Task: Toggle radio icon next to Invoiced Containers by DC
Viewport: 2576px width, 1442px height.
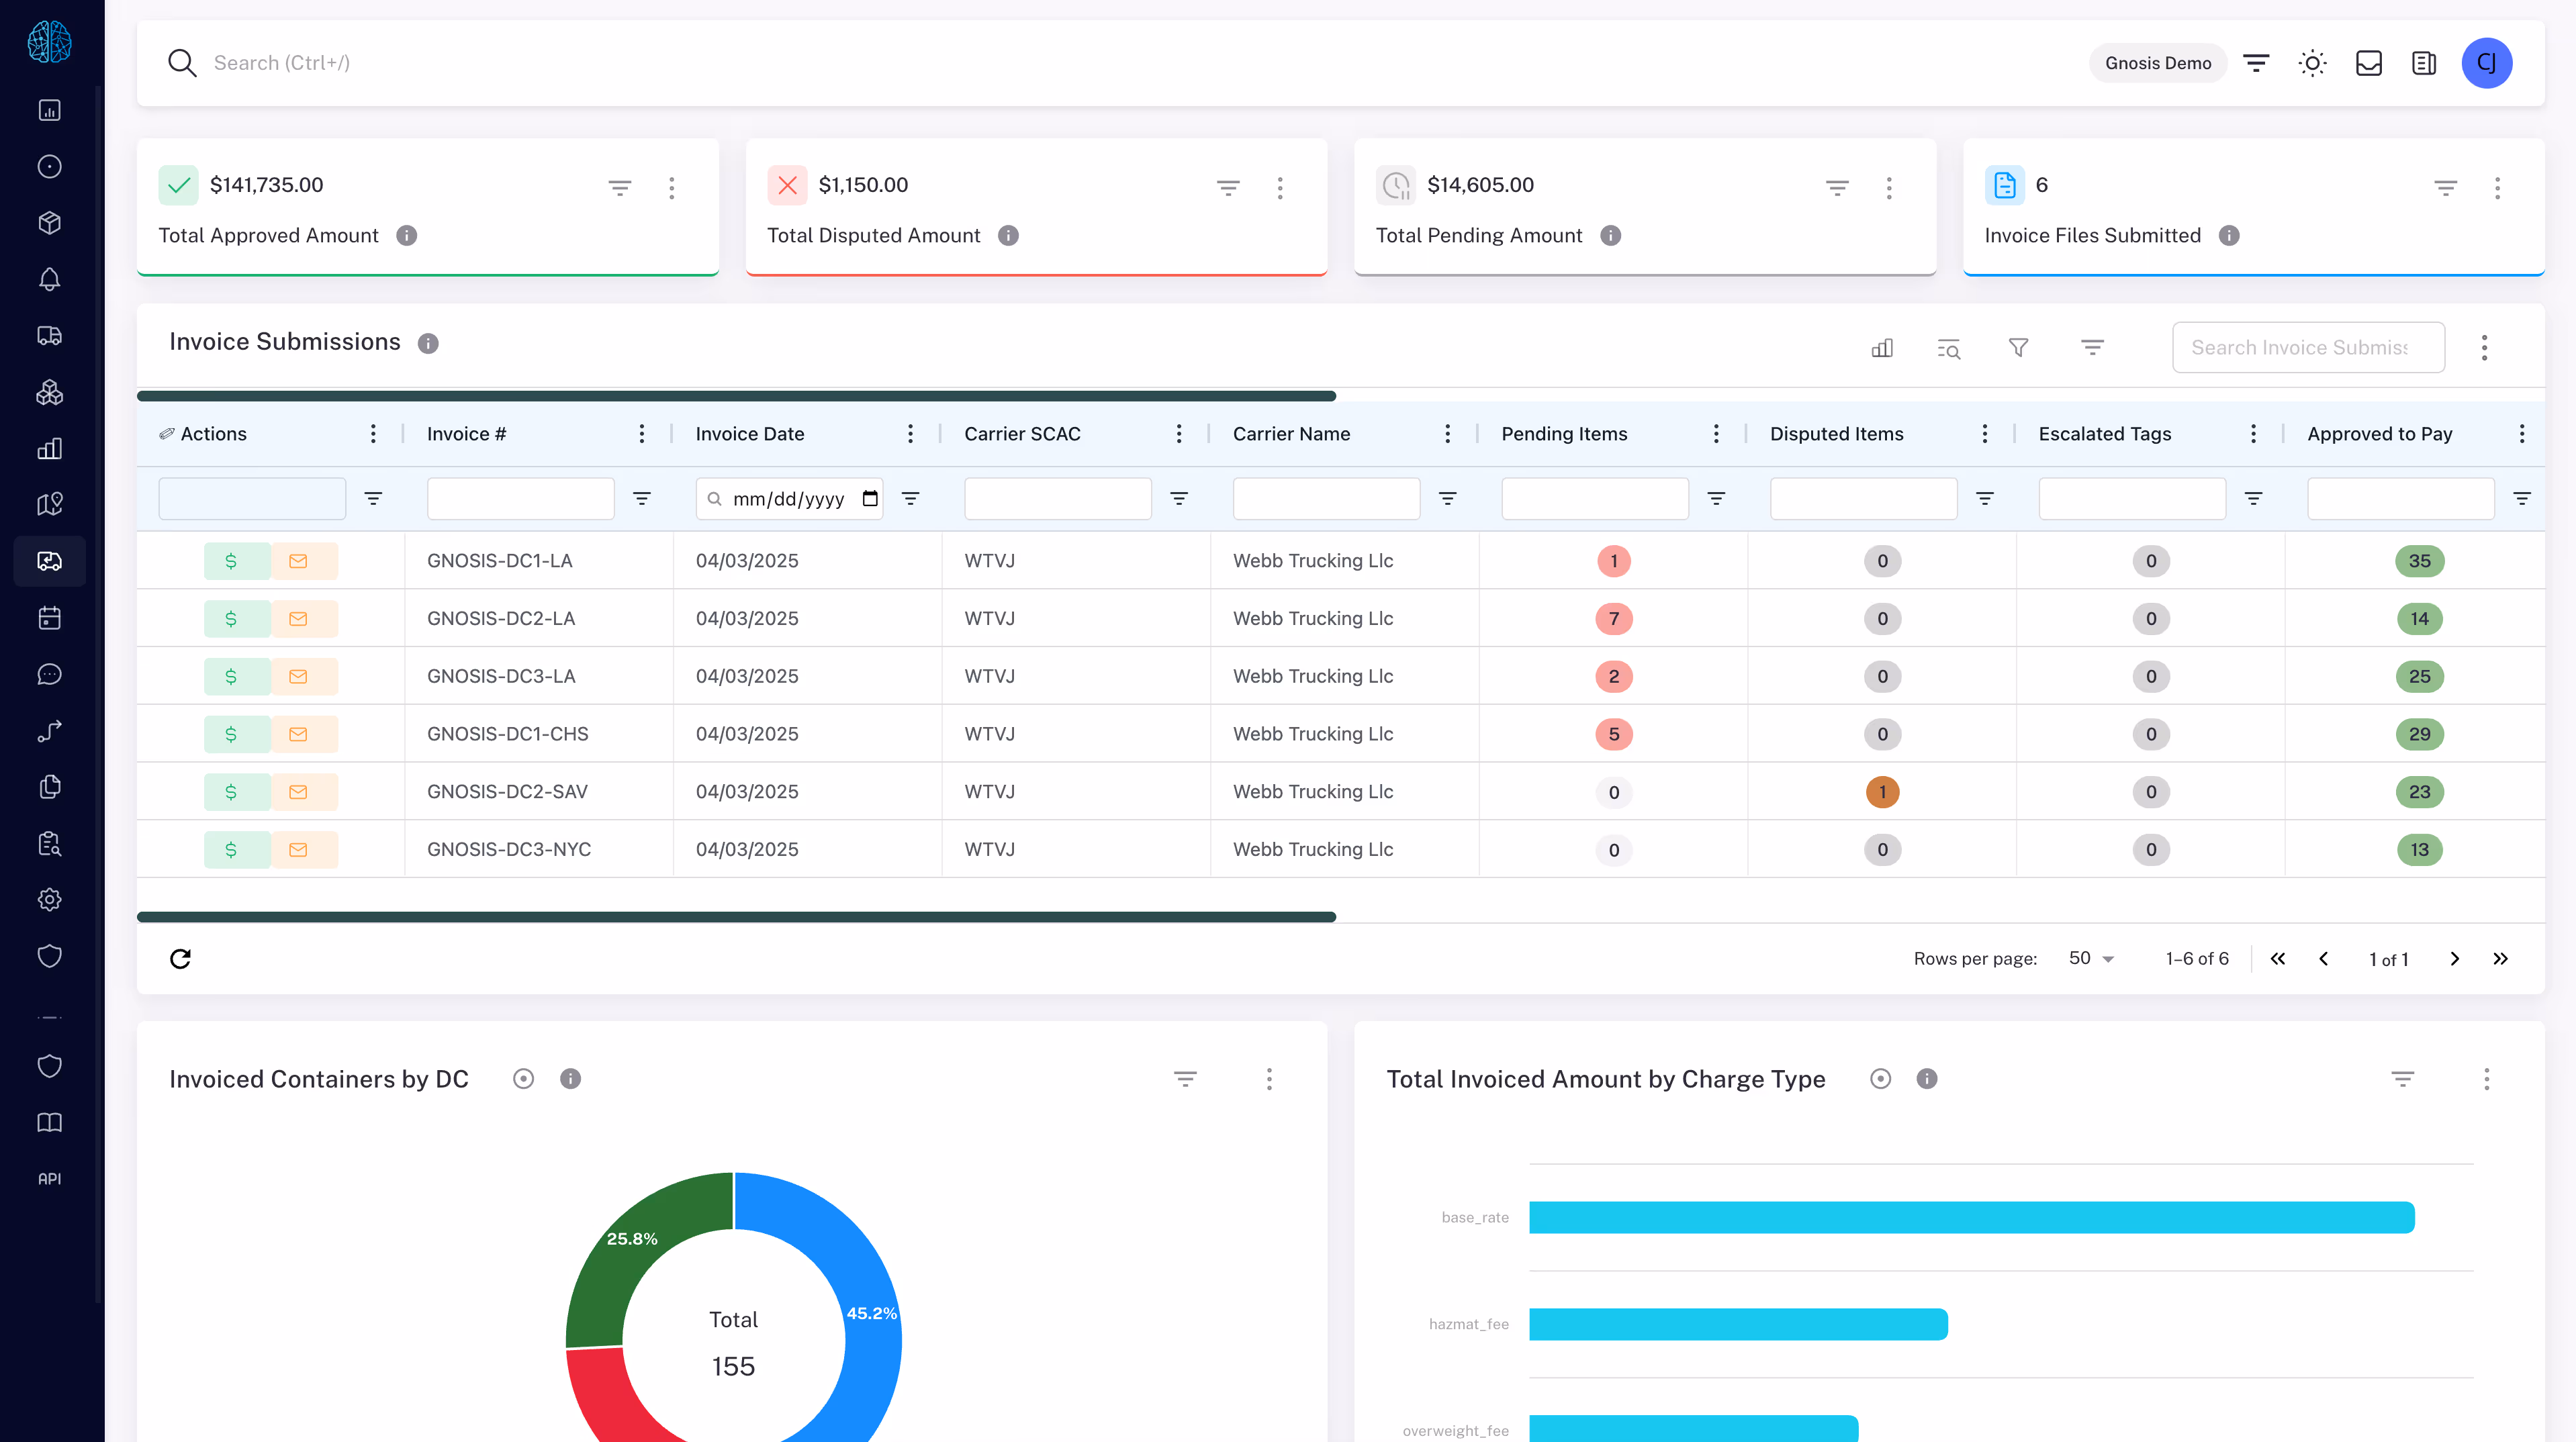Action: coord(523,1079)
